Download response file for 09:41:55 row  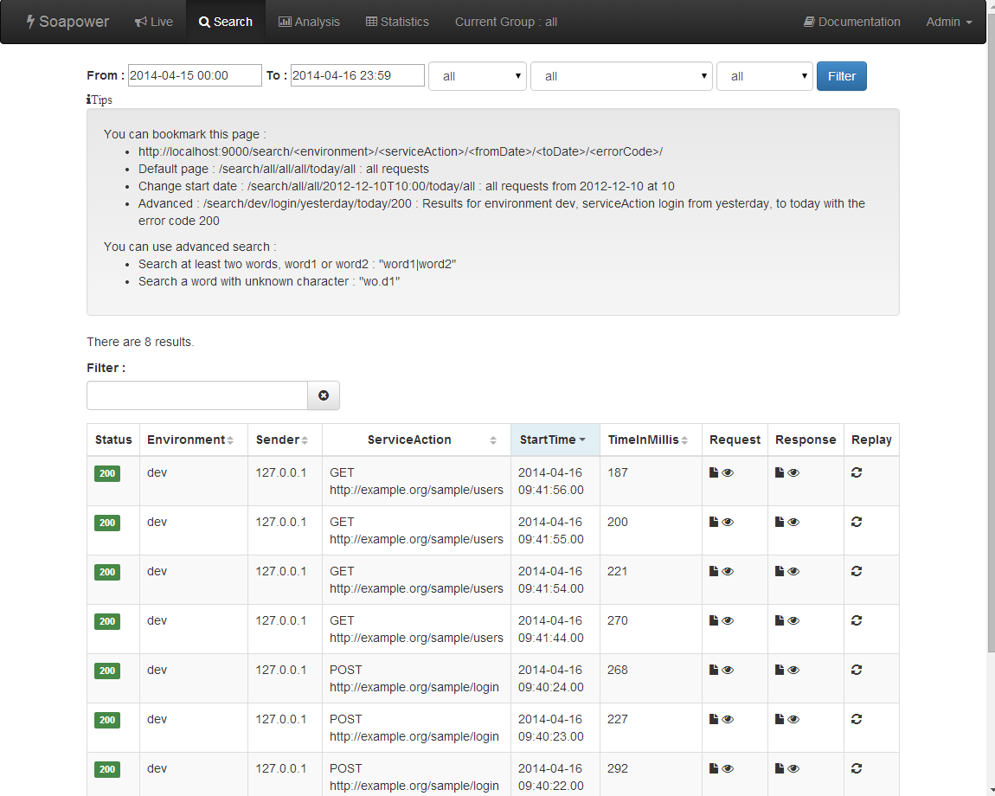780,522
